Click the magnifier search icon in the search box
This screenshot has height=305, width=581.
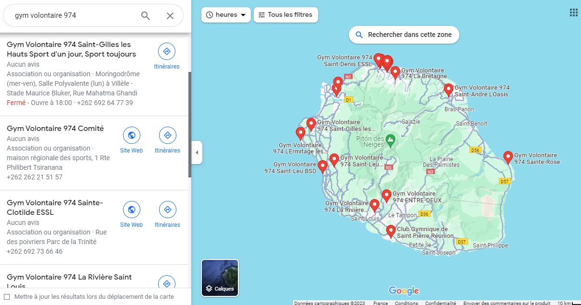(x=146, y=15)
